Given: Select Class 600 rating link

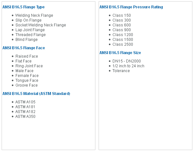Looking at the screenshot, I should [x=121, y=25].
